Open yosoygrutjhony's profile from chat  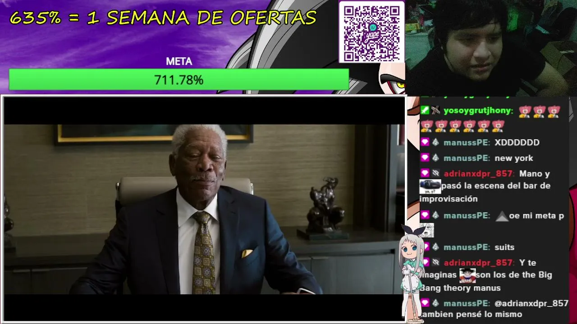pos(478,111)
